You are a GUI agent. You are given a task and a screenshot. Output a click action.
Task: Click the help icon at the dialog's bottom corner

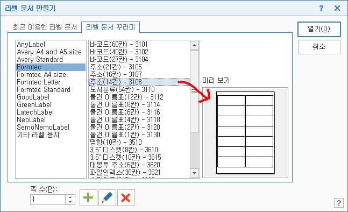click(x=339, y=203)
